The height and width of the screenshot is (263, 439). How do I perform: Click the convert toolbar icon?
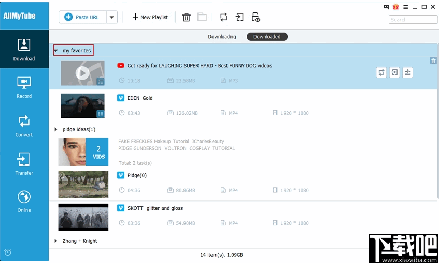[x=223, y=17]
